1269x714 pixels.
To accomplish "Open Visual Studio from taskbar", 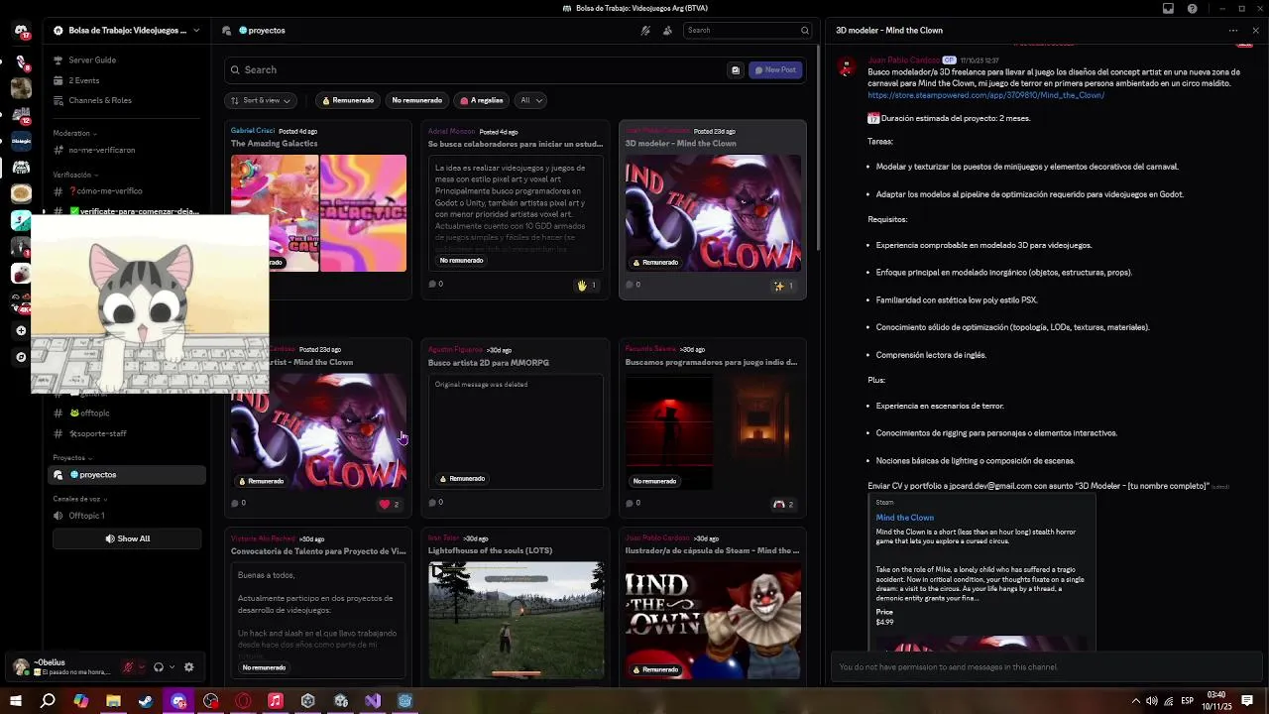I will [373, 701].
